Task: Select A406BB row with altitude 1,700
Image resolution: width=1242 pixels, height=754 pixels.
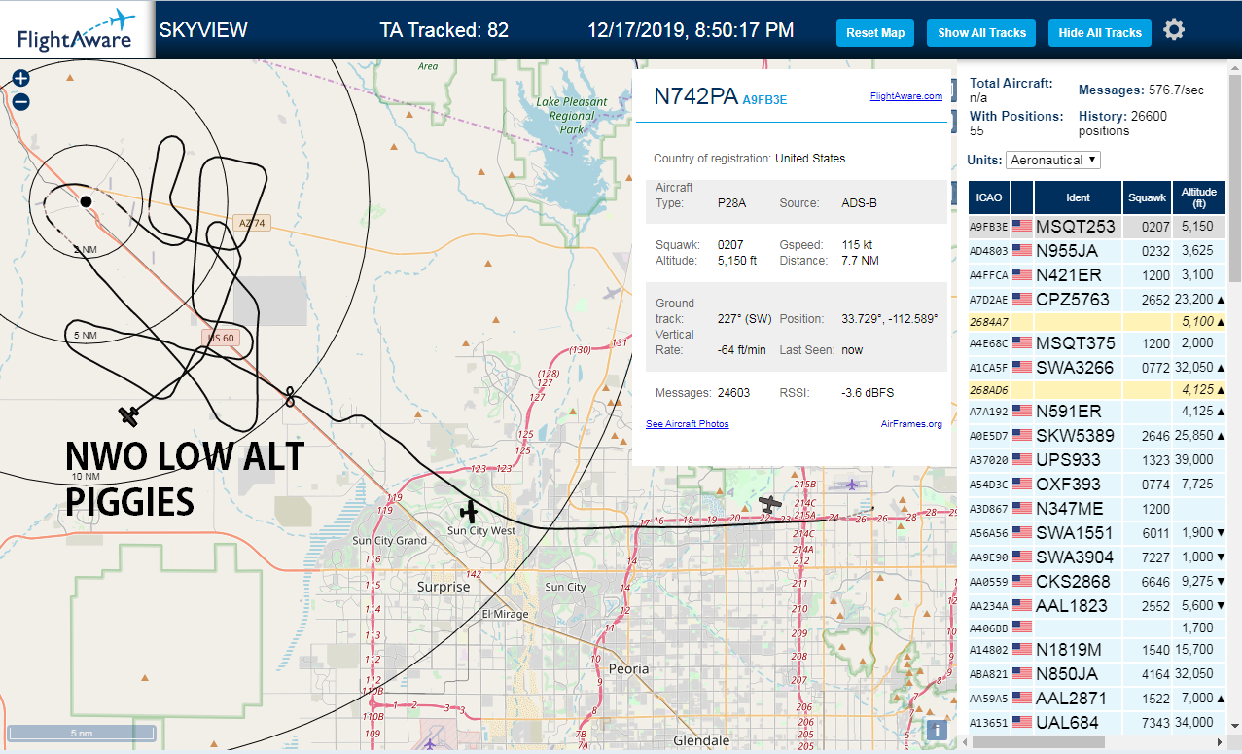Action: pyautogui.click(x=1096, y=628)
